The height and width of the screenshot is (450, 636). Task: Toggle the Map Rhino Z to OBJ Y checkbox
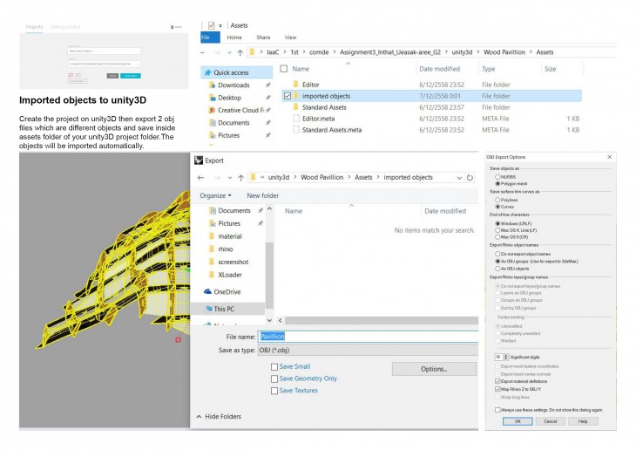pos(497,388)
